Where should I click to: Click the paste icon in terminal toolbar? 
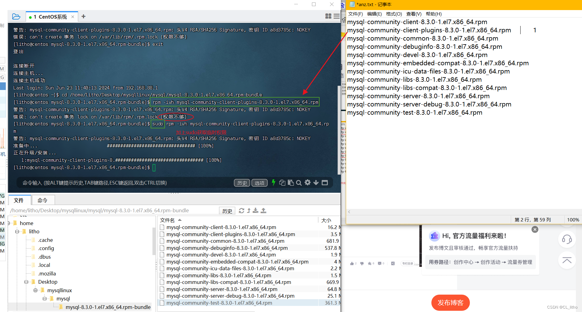click(291, 182)
